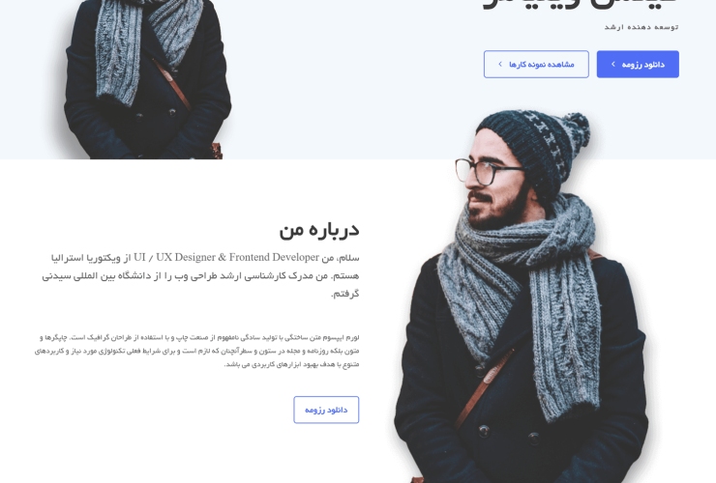Viewport: 716px width, 483px height.
Task: Click the توسعه دهنده ارشد subtitle
Action: pyautogui.click(x=641, y=27)
